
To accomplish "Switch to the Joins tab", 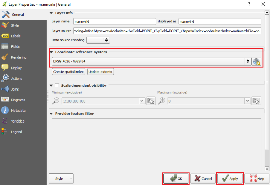I will pyautogui.click(x=15, y=89).
